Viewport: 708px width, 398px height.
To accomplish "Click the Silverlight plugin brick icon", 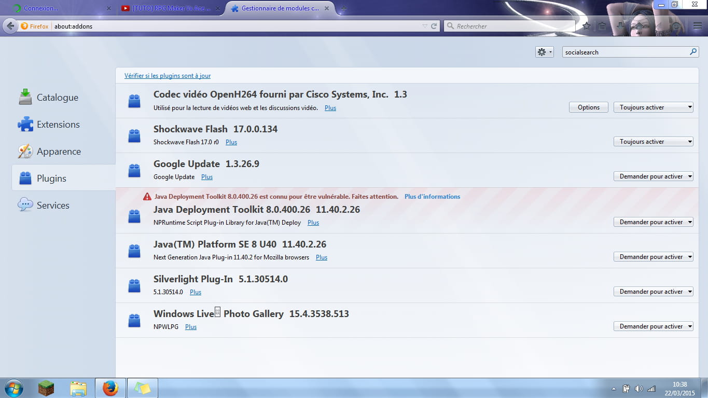I will point(134,285).
